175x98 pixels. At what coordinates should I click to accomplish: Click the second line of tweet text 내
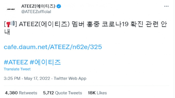pos(7,32)
